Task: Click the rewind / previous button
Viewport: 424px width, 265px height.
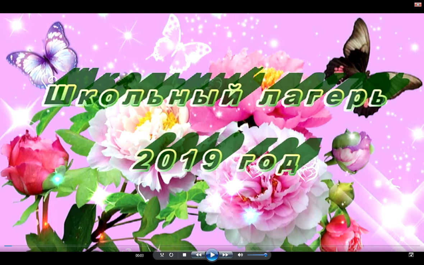Action: click(198, 255)
